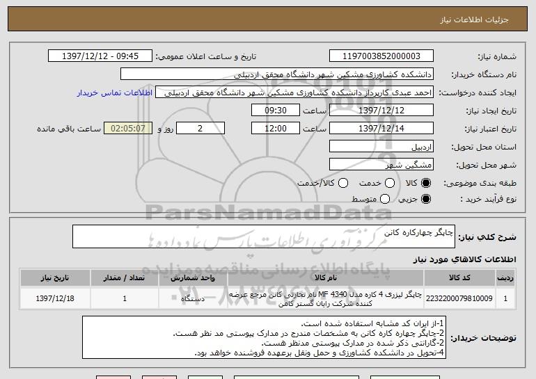Click the validity time field 12:00
This screenshot has width=536, height=379.
point(276,129)
